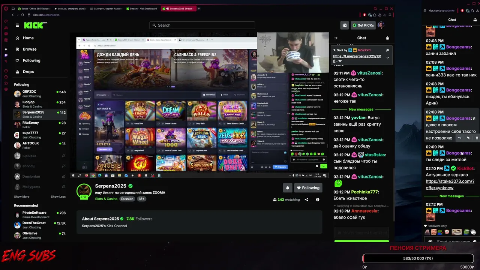Expand the pinned message chevron

(388, 57)
